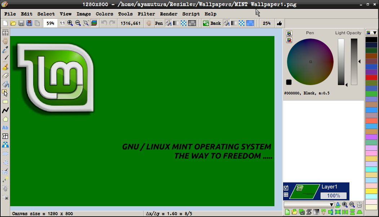The height and width of the screenshot is (217, 379).
Task: Select the Hand pan tool in the left toolbox
Action: (x=5, y=41)
